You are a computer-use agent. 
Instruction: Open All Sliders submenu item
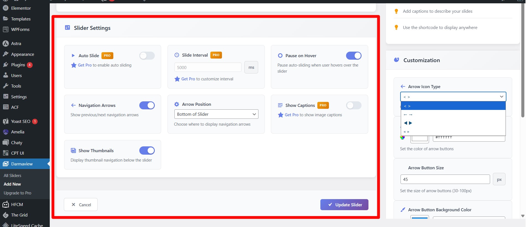12,176
